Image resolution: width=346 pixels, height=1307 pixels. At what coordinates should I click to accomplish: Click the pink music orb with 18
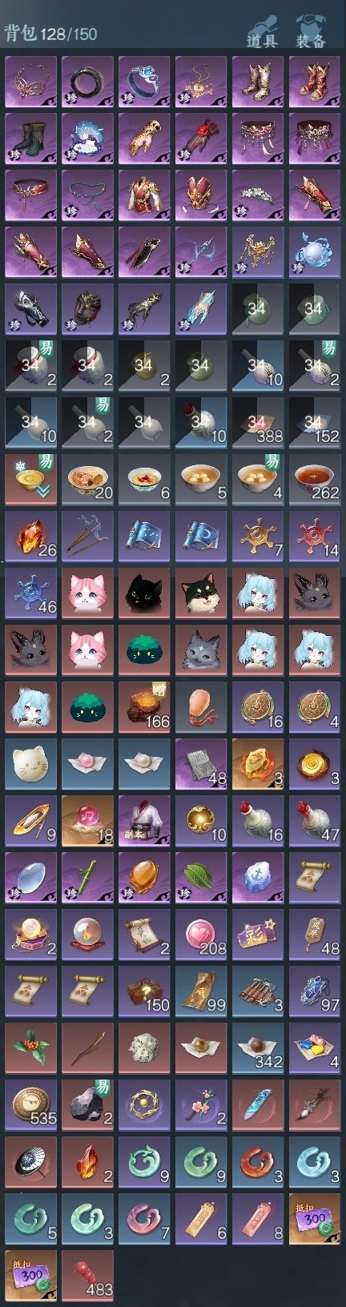pos(88,820)
